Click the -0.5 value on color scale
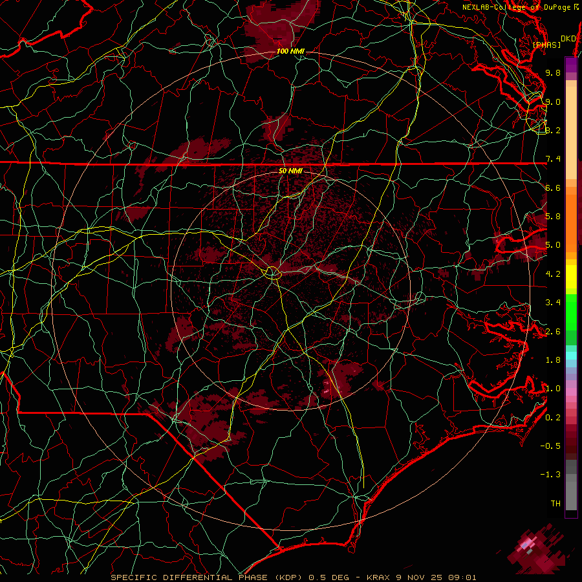Image resolution: width=582 pixels, height=582 pixels. point(550,446)
